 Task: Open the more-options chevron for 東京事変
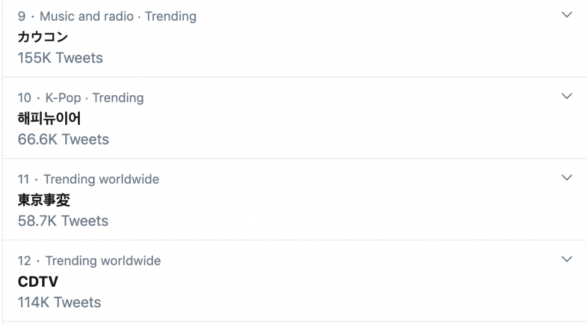567,177
